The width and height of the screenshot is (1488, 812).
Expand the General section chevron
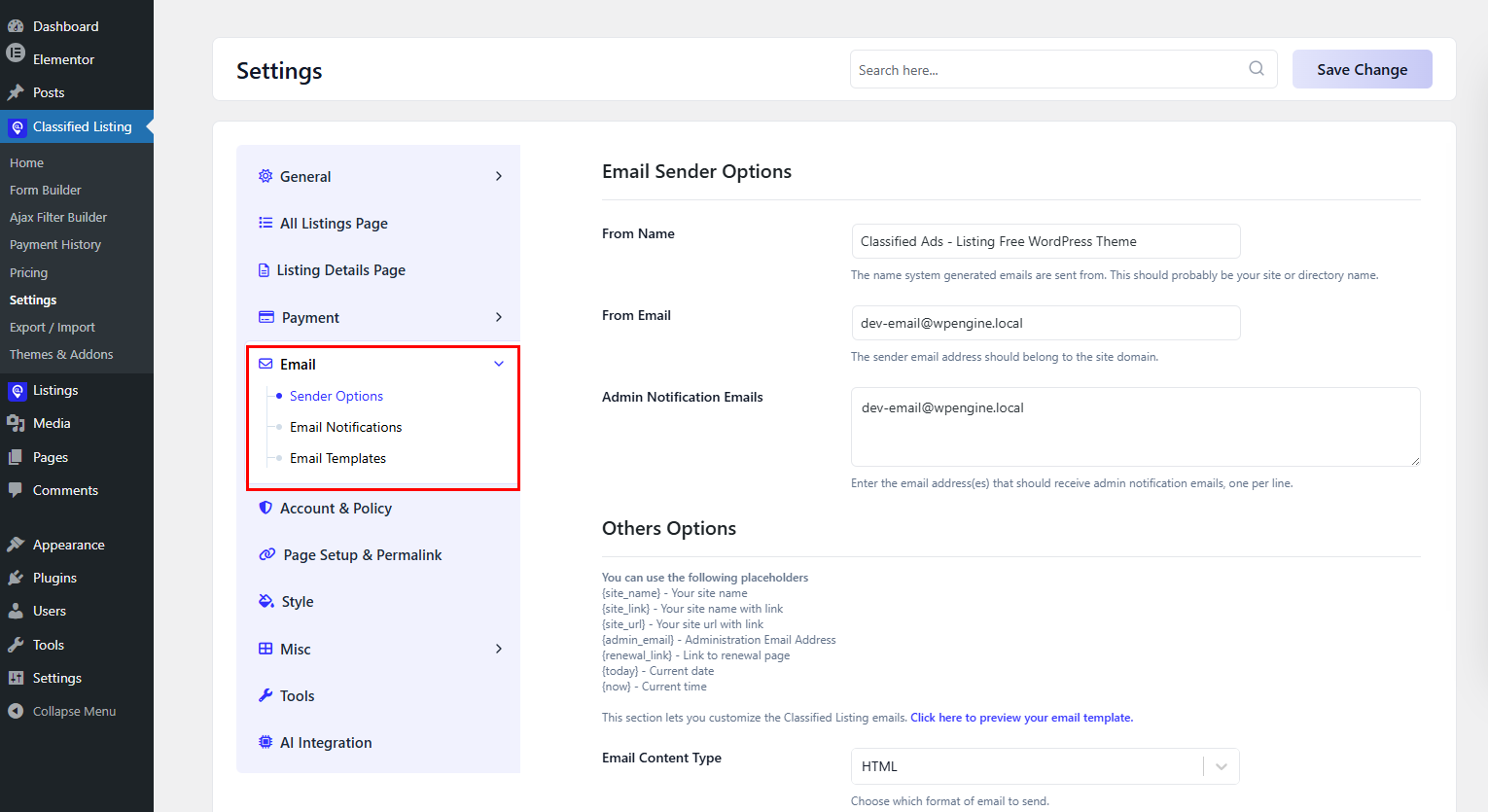click(499, 176)
